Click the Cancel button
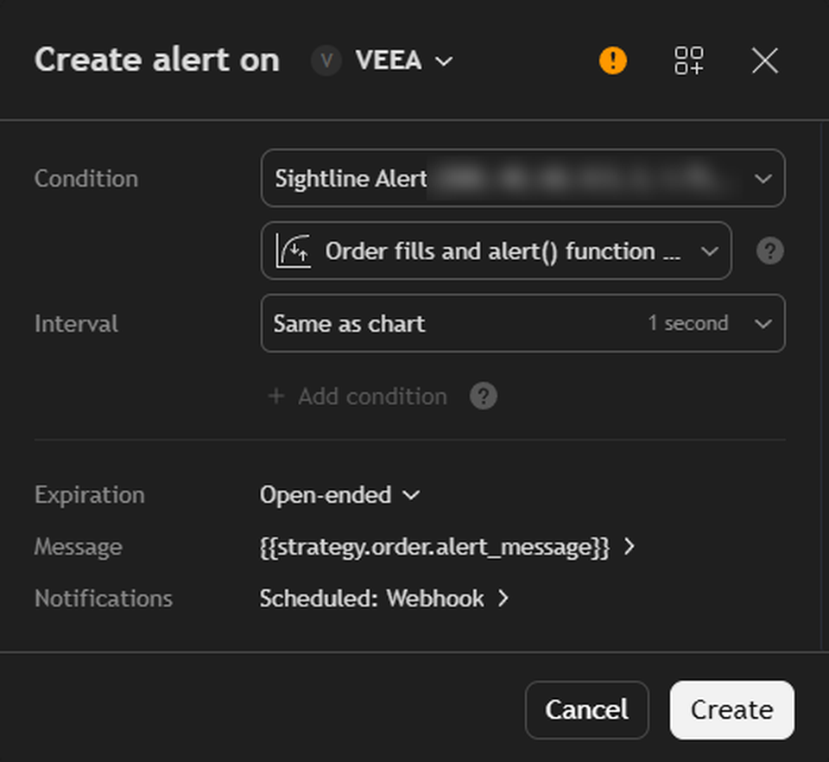 (587, 709)
